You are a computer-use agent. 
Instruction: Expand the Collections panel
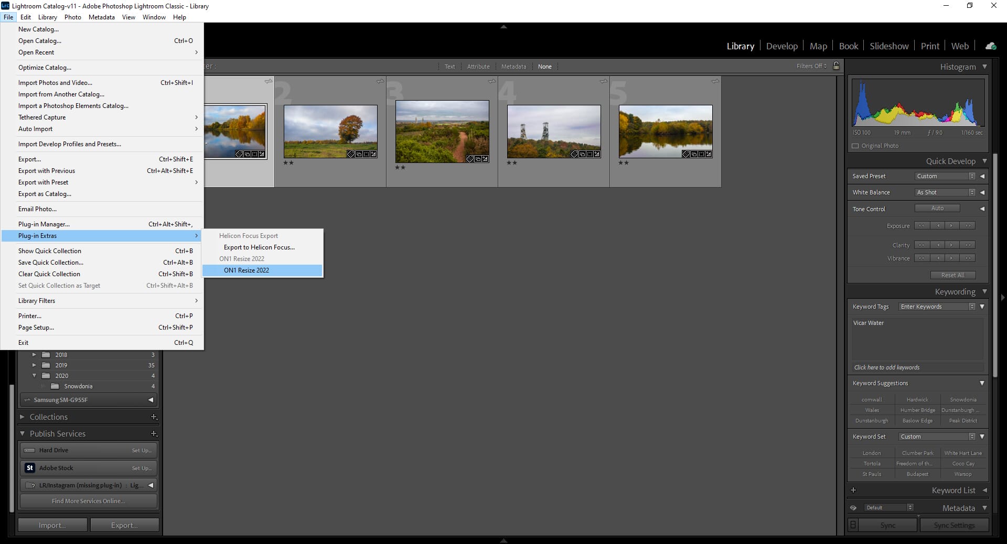point(22,417)
